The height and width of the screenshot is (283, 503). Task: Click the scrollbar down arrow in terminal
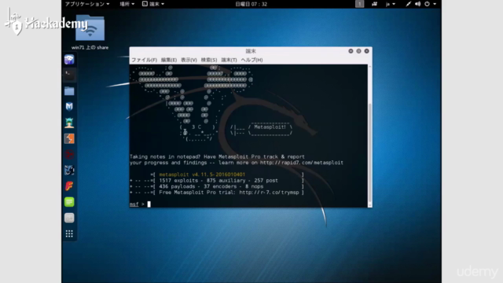pyautogui.click(x=370, y=205)
